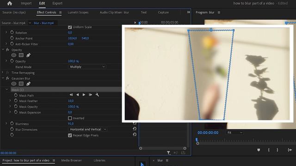Create 4-point polygon mask under Gaussian Blur
This screenshot has width=296, height=166.
21,84
